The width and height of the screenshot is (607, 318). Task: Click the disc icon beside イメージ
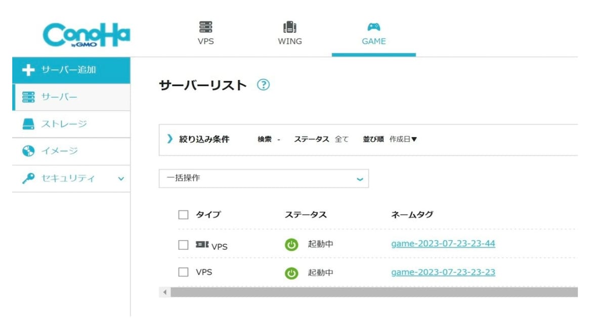point(29,151)
